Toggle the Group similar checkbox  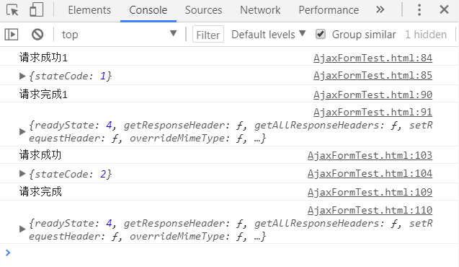coord(321,35)
